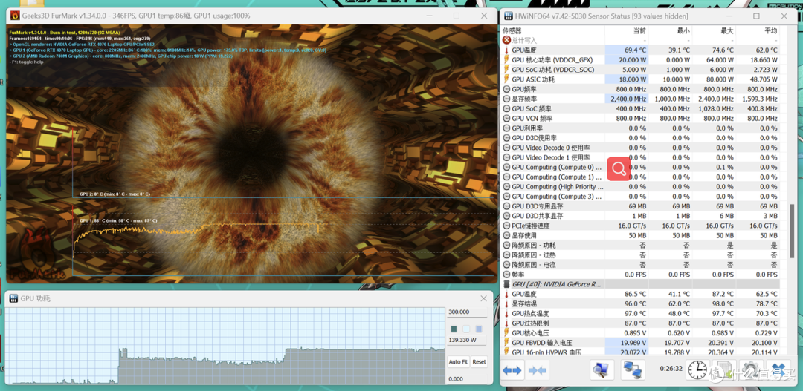Select the 显存使用 row
803x391 pixels.
(x=641, y=235)
